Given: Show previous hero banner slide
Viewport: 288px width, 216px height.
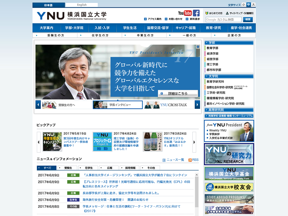Looking at the screenshot, I should click(38, 105).
